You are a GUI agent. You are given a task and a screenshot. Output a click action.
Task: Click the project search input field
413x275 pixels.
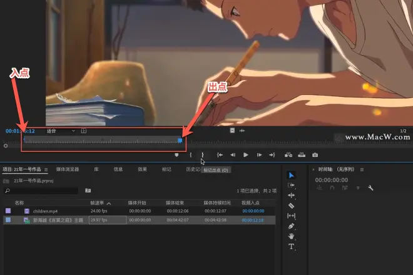(x=41, y=190)
